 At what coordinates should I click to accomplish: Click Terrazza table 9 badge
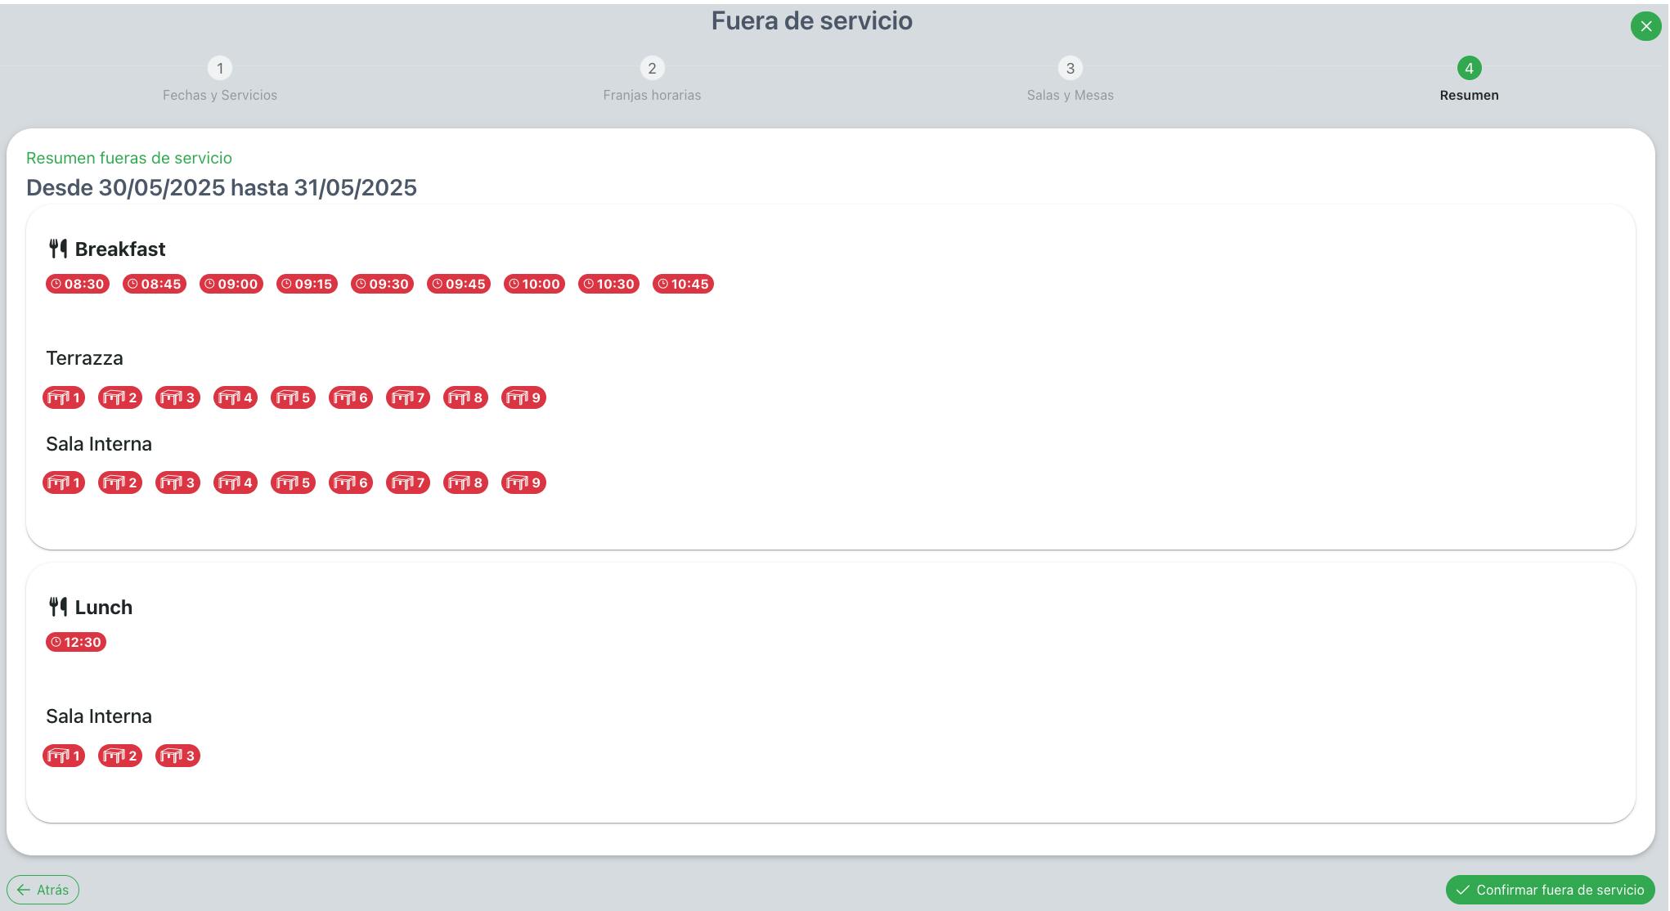523,397
